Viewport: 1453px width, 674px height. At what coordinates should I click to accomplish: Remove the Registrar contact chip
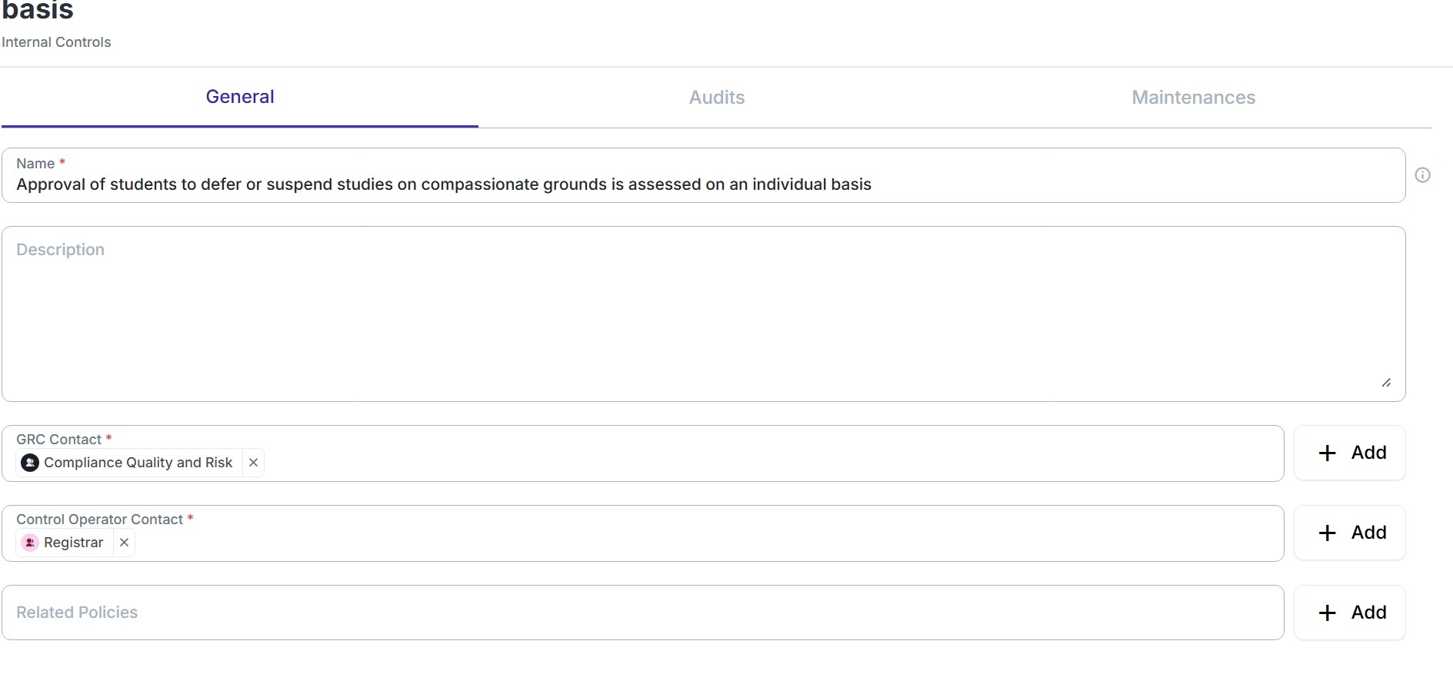click(x=124, y=543)
